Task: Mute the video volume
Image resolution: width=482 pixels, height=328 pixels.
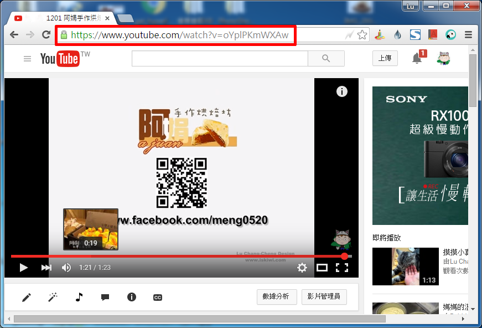Action: [66, 267]
